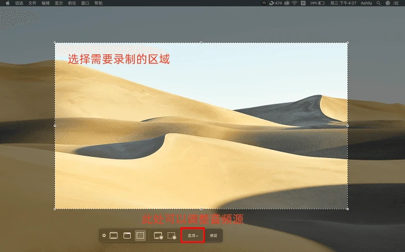Screen dimensions: 405x252
Task: Select record entire screen icon
Action: click(158, 235)
